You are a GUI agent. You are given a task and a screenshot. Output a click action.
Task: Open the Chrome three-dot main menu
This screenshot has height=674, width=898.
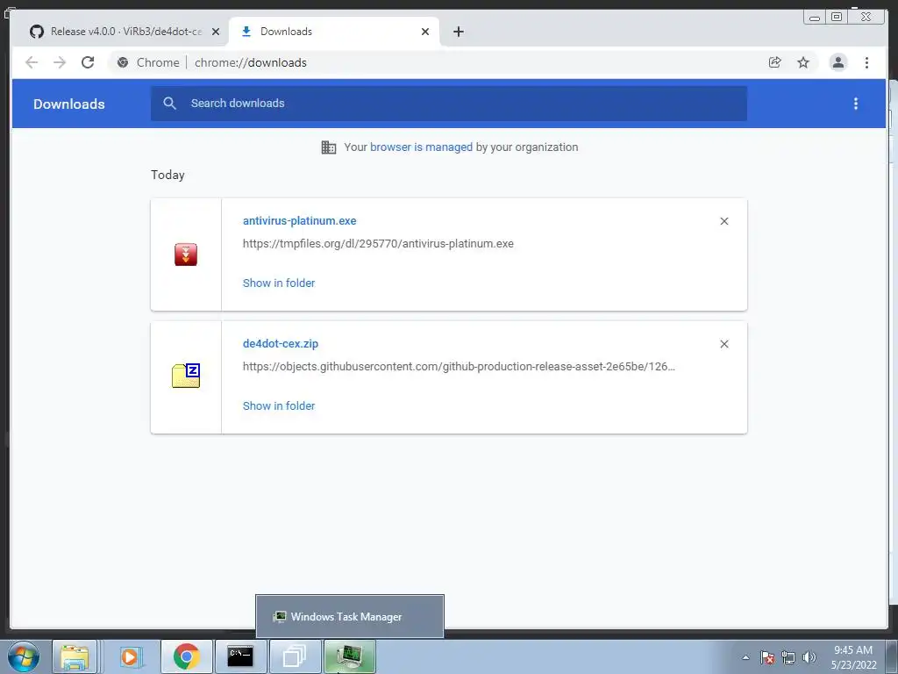point(866,62)
